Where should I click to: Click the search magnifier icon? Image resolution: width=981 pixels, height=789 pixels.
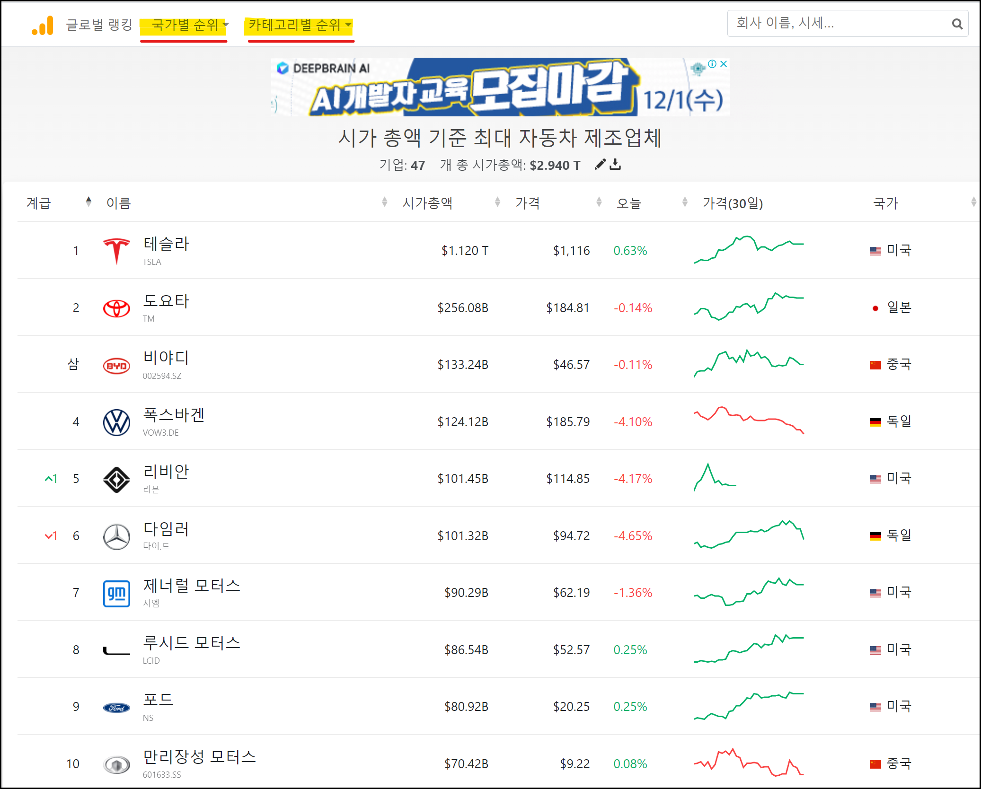pos(957,24)
